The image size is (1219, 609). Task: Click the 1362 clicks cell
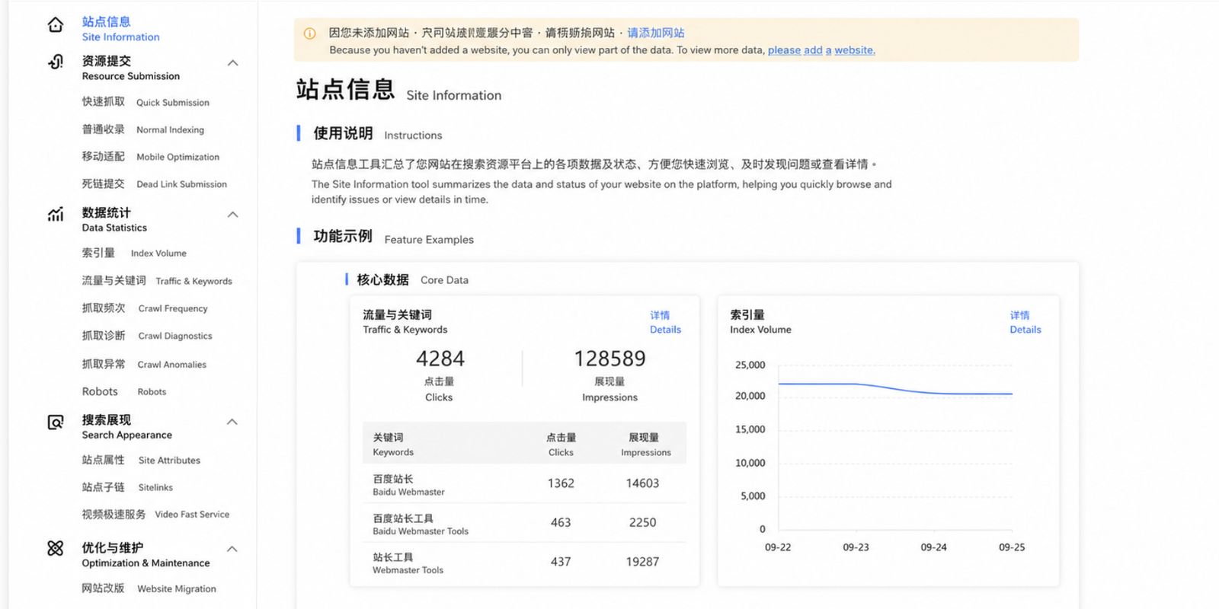click(x=561, y=483)
